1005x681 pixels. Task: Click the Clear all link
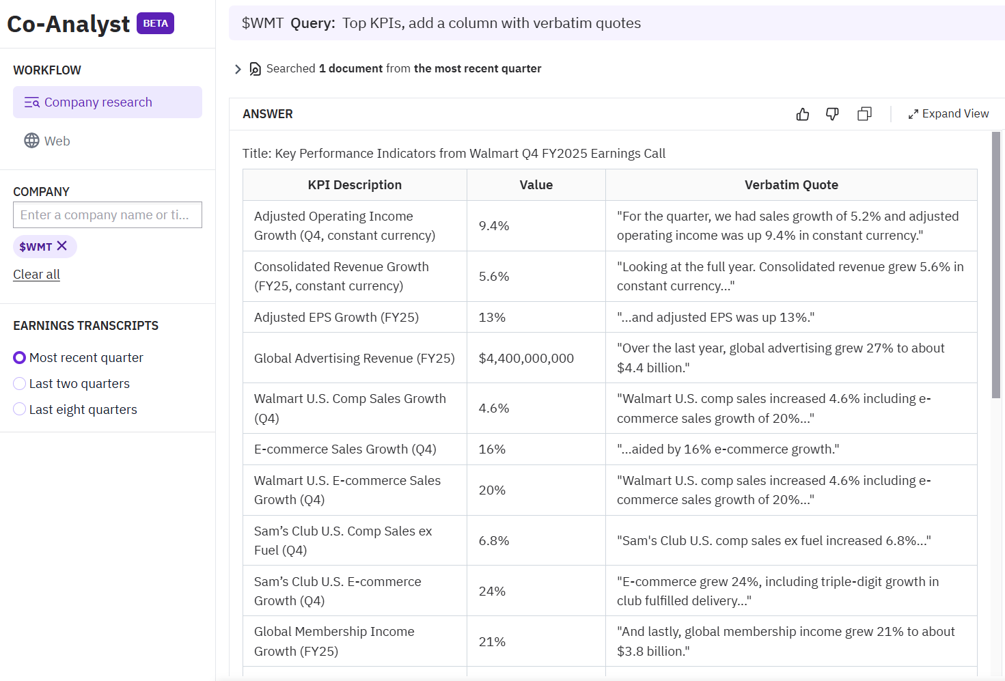[x=37, y=275]
